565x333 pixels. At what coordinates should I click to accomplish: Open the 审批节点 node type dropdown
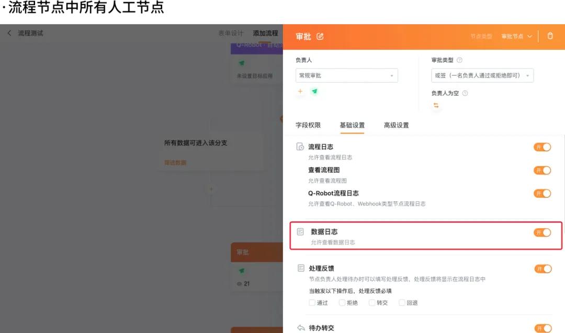point(516,36)
